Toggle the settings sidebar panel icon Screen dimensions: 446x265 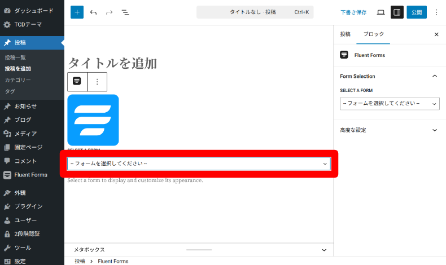coord(397,12)
